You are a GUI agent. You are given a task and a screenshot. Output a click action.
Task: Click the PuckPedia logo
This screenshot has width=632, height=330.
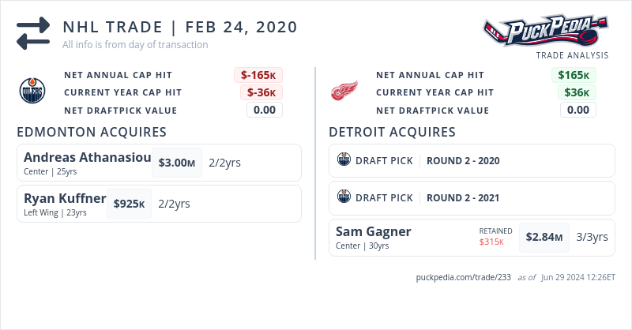pyautogui.click(x=546, y=30)
